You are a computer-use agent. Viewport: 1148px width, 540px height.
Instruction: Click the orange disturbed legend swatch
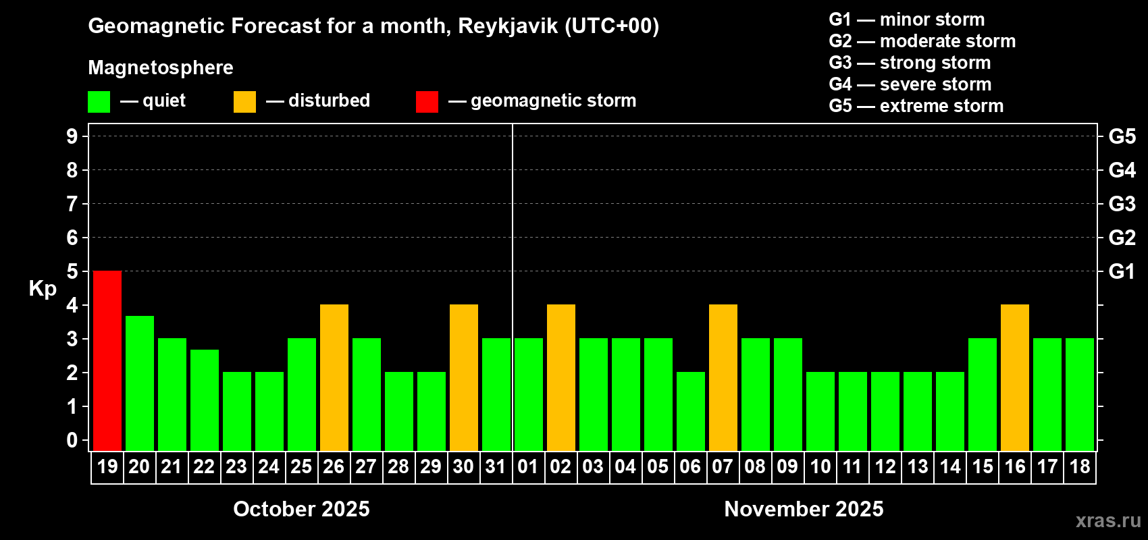click(244, 102)
